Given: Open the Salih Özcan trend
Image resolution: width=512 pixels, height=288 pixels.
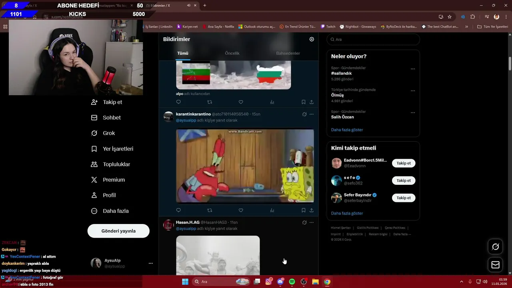Looking at the screenshot, I should [342, 117].
